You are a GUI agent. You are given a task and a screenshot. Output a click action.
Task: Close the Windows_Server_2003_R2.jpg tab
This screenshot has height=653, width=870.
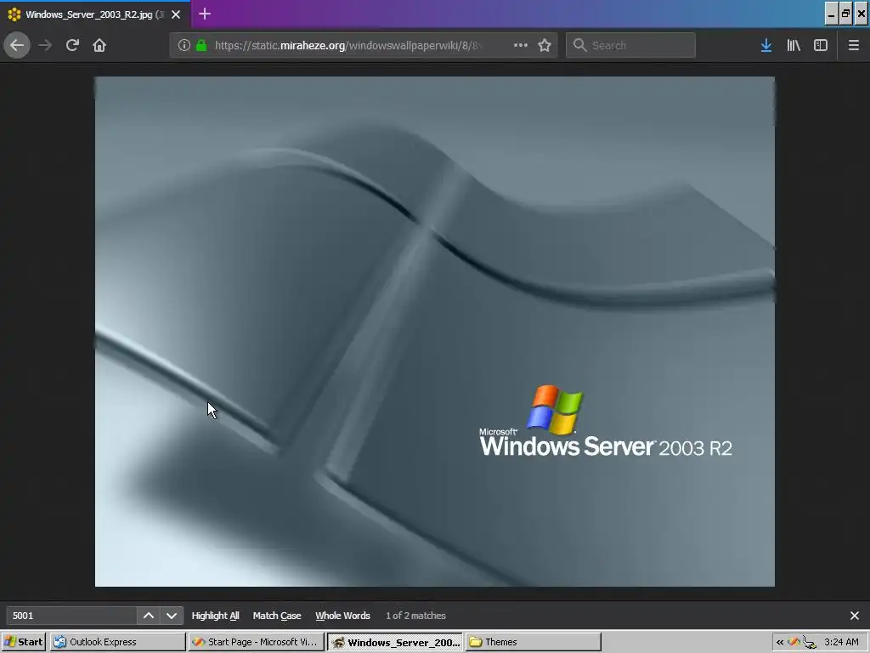coord(176,14)
